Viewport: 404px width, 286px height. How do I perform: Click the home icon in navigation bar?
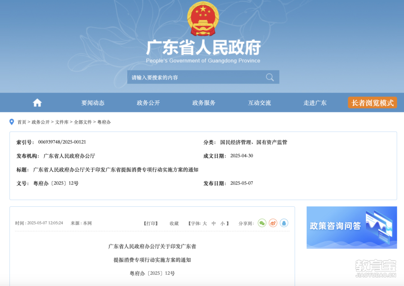(37, 103)
